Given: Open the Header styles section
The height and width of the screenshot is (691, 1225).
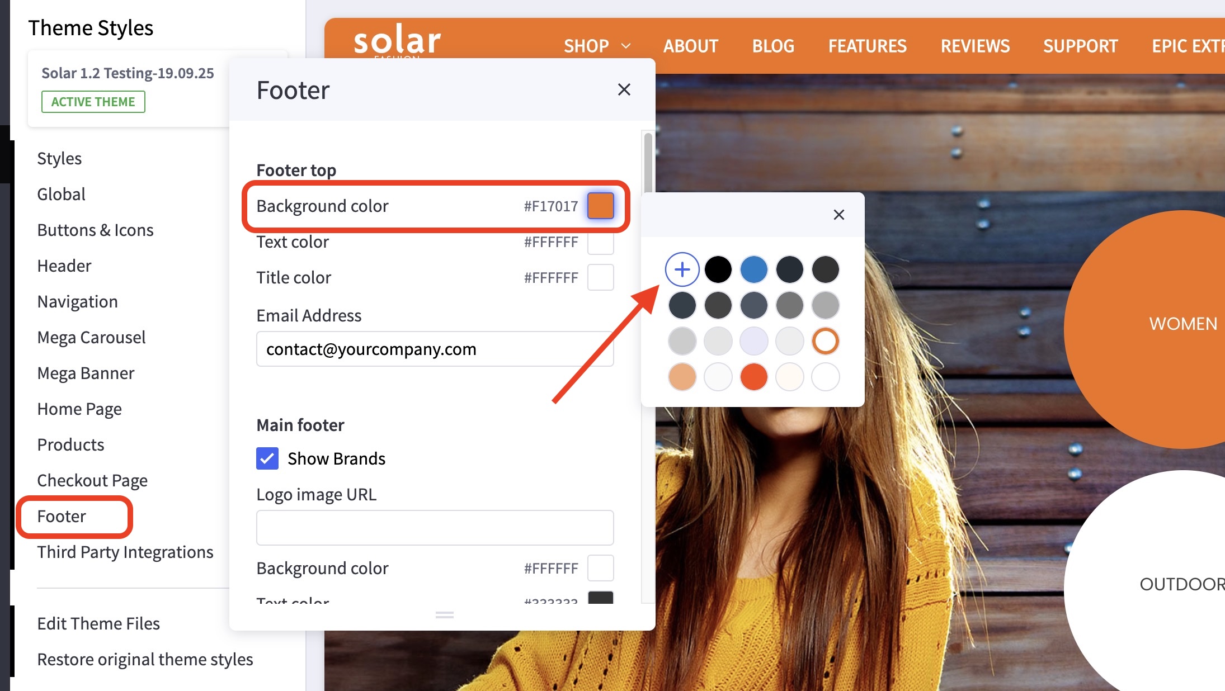Looking at the screenshot, I should [64, 266].
